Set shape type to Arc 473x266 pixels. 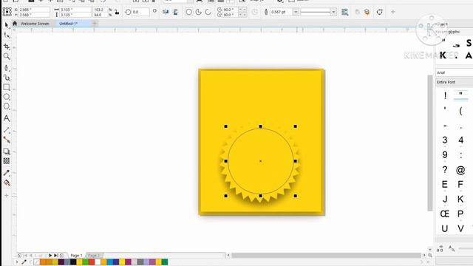(208, 12)
